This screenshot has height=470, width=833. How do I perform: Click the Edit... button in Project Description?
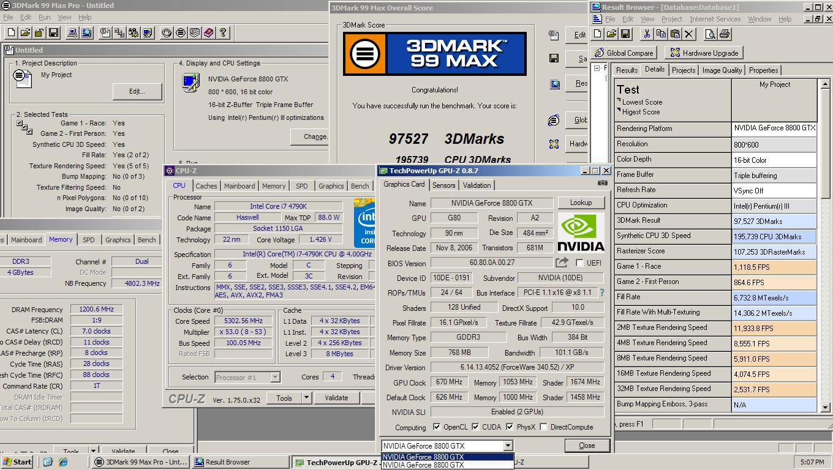point(137,92)
